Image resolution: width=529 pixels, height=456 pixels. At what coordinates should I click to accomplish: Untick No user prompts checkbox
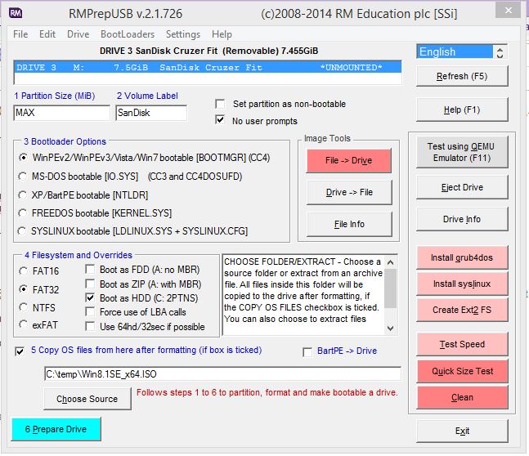220,120
